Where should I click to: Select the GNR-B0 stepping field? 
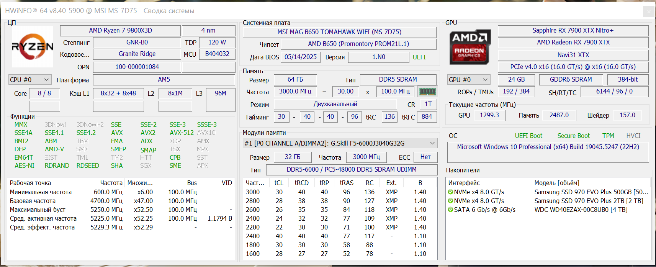click(137, 43)
